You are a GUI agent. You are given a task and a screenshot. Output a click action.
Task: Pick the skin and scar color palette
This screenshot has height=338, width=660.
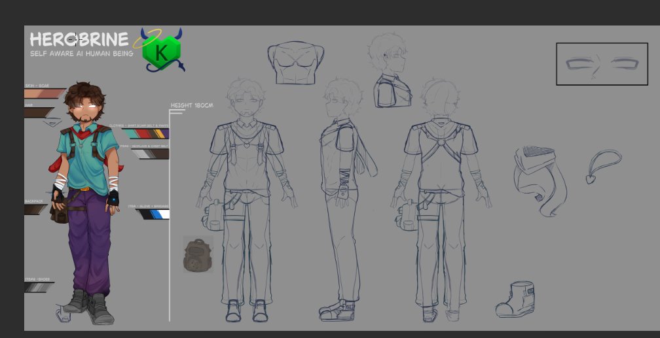click(x=45, y=93)
